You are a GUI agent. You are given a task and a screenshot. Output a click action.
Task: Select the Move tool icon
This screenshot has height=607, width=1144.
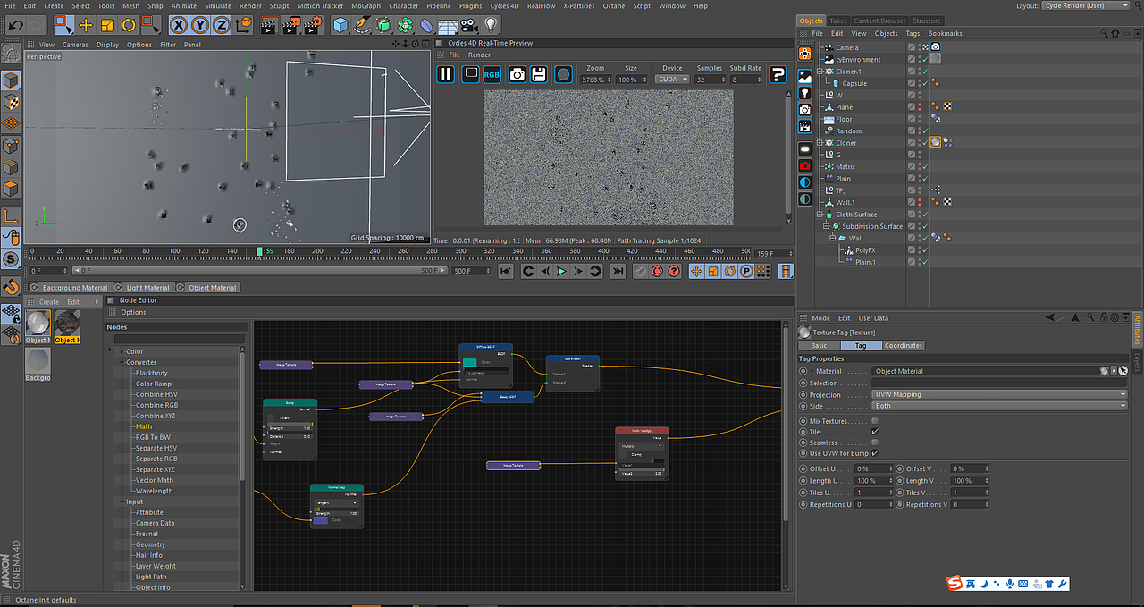tap(86, 25)
